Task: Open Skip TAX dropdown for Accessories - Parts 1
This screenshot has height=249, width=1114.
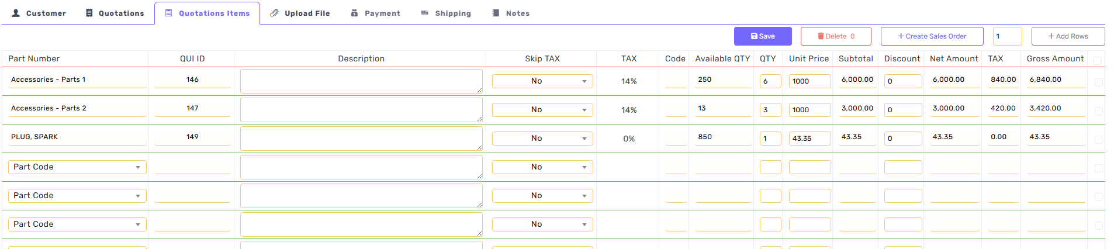Action: point(542,81)
